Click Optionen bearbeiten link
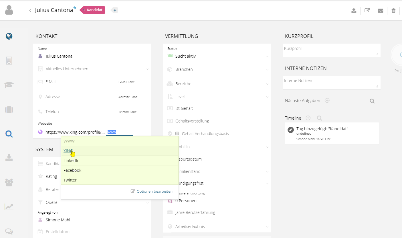402x238 pixels. [x=152, y=191]
